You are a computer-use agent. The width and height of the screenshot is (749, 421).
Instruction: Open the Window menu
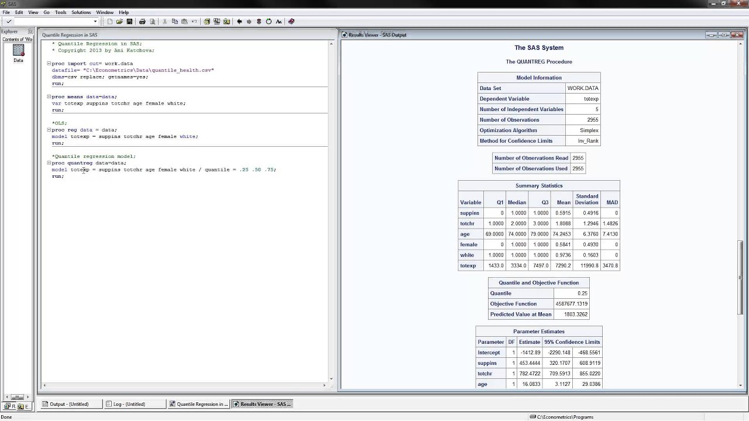105,12
